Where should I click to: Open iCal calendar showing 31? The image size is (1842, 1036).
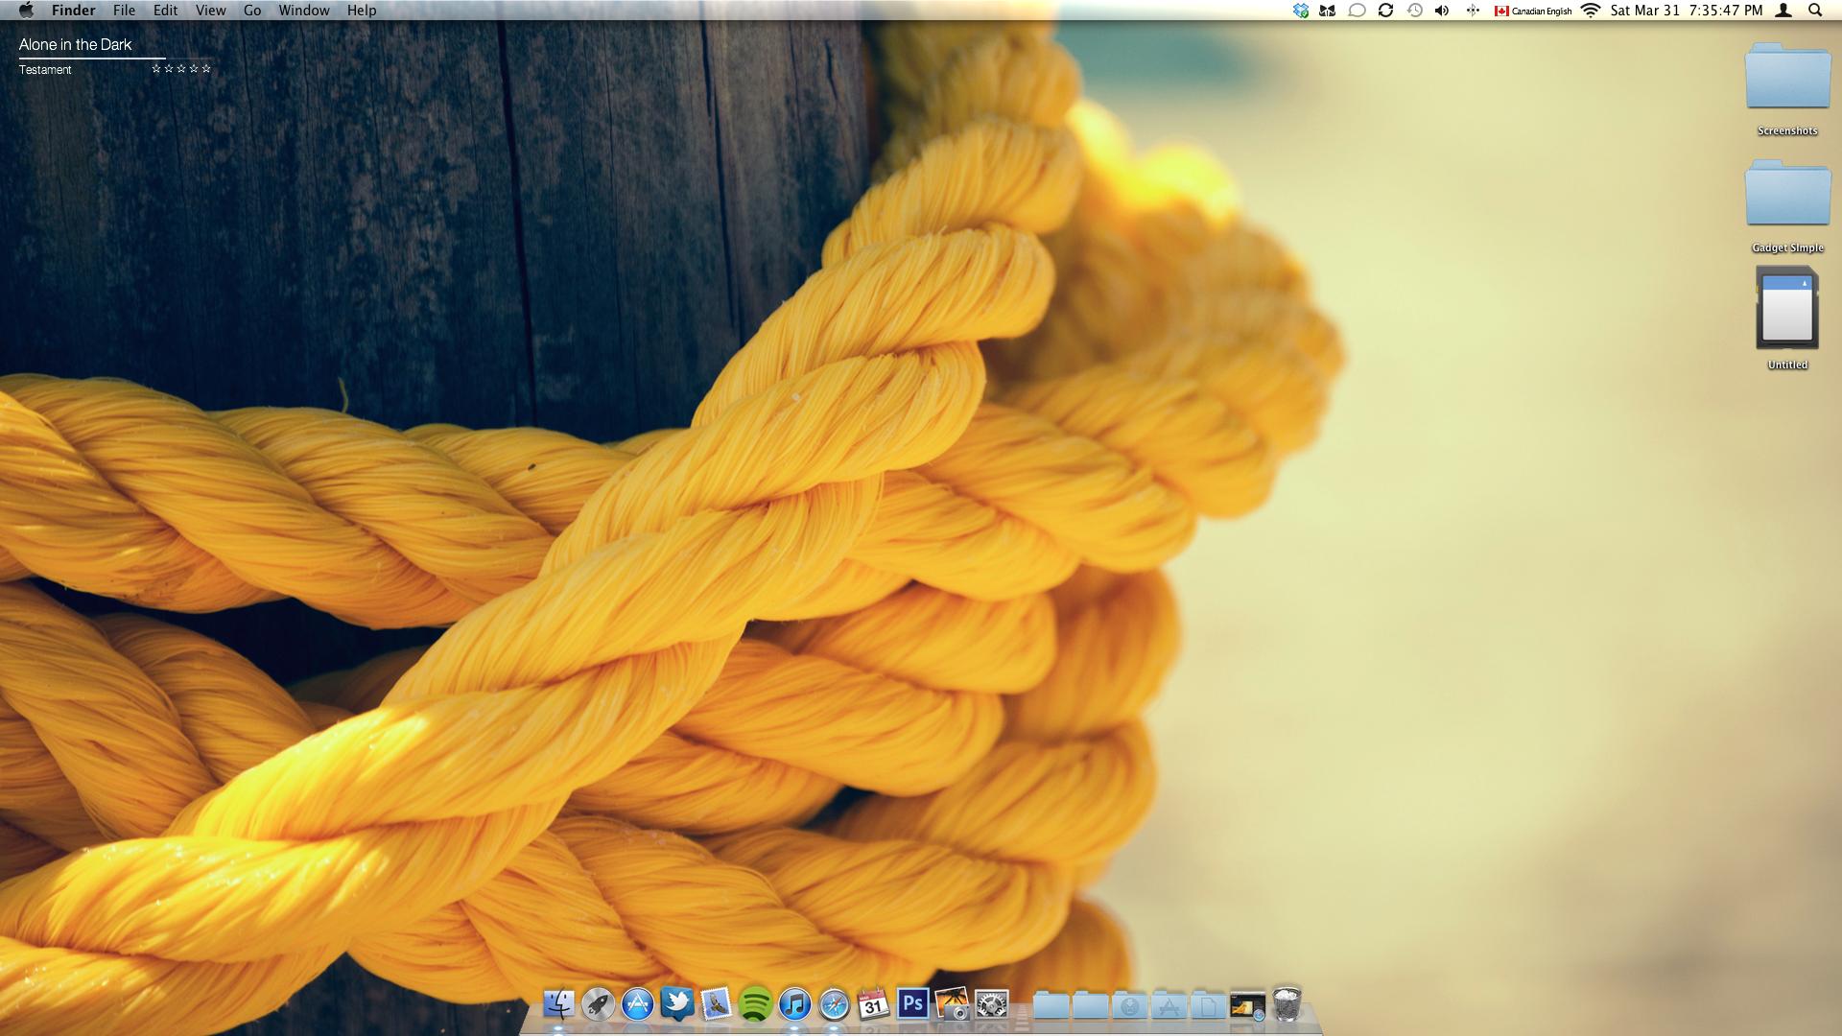point(873,1004)
